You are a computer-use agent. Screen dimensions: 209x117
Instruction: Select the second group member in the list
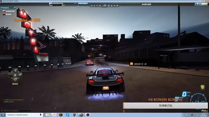(x=7, y=14)
